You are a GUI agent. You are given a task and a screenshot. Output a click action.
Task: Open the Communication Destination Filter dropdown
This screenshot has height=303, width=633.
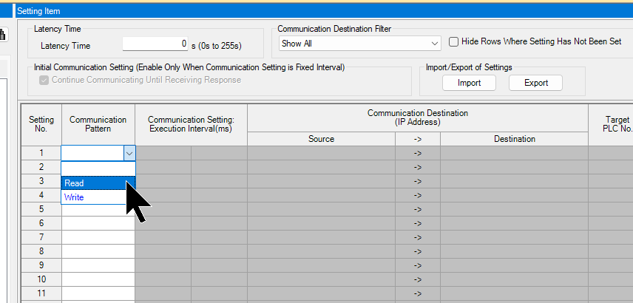359,44
